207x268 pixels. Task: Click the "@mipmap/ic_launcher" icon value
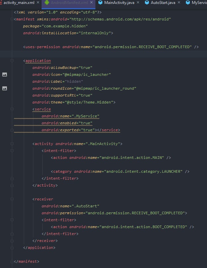pos(86,74)
